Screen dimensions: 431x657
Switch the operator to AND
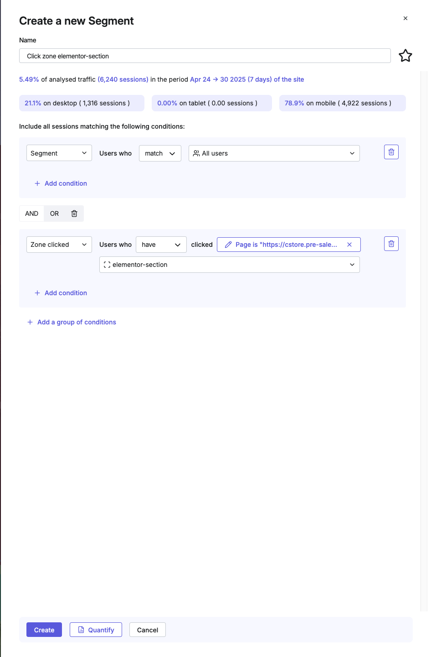(31, 214)
